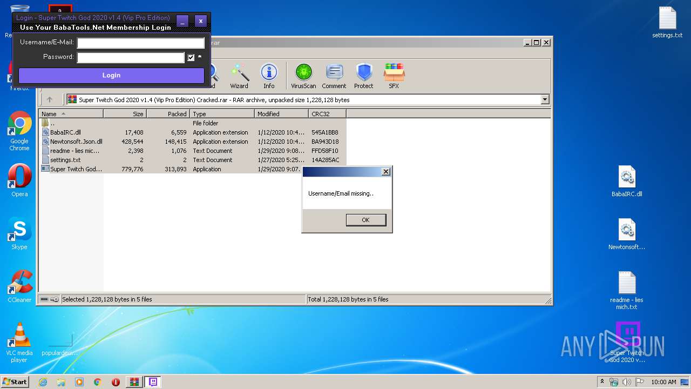
Task: Select readme - lies mich.txt desktop icon
Action: (x=627, y=291)
